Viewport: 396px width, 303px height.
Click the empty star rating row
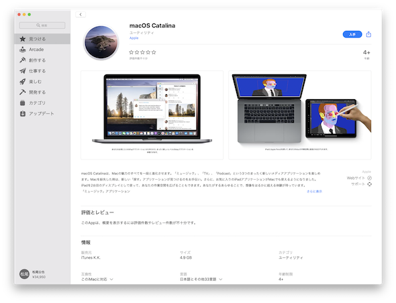pos(142,52)
